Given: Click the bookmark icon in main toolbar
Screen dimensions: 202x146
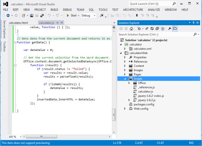Looking at the screenshot, I should 137,16.
